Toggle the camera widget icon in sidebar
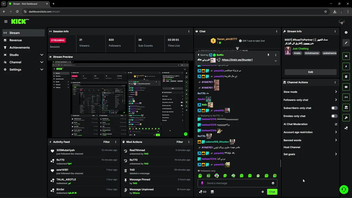Viewport: 352px width, 198px height. [346, 107]
